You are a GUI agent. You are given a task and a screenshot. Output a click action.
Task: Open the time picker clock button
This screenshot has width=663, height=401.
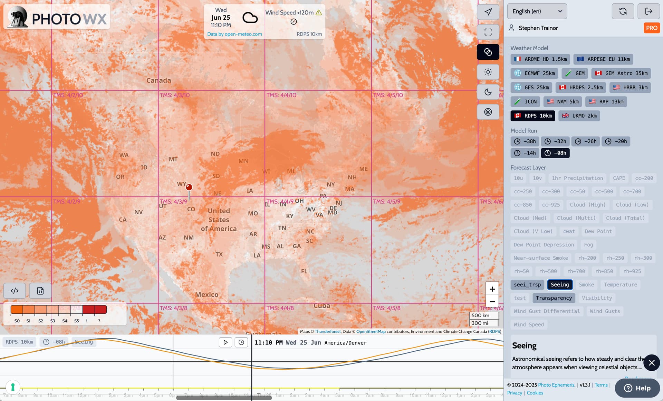pos(241,342)
